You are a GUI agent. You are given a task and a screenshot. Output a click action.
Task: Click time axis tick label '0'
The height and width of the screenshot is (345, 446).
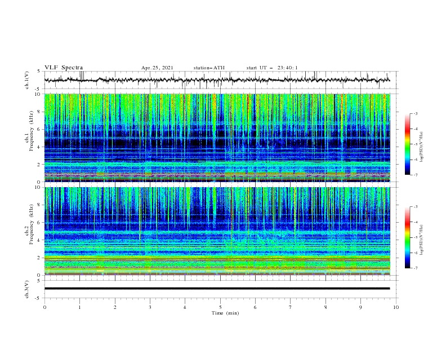click(x=44, y=307)
